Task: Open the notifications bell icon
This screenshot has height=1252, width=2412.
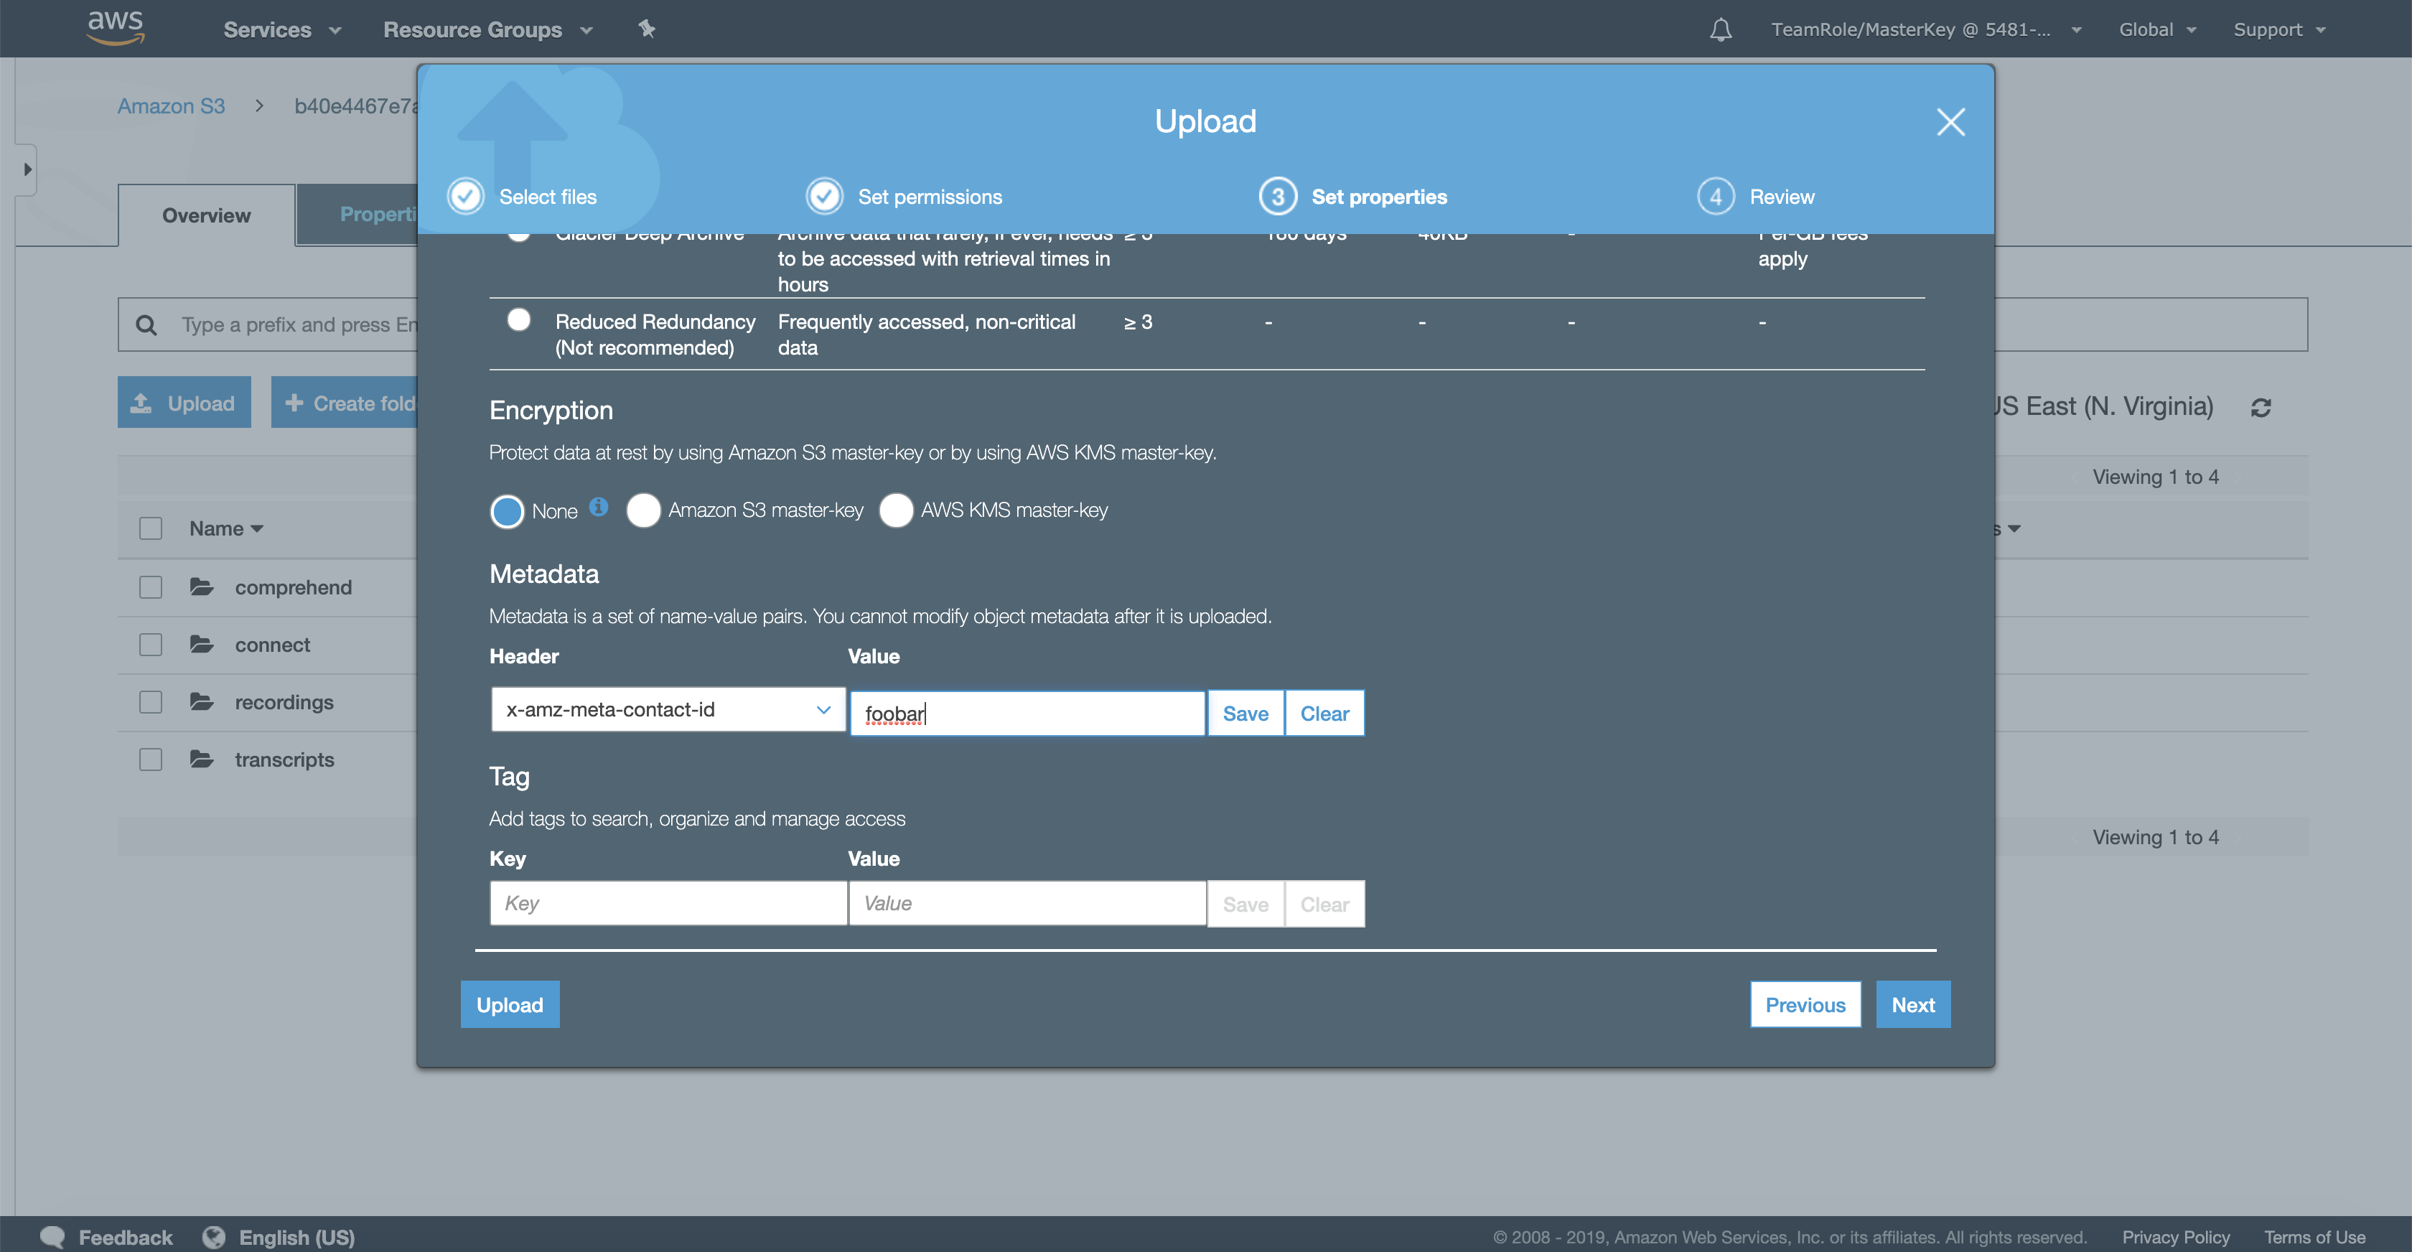Action: [1720, 30]
